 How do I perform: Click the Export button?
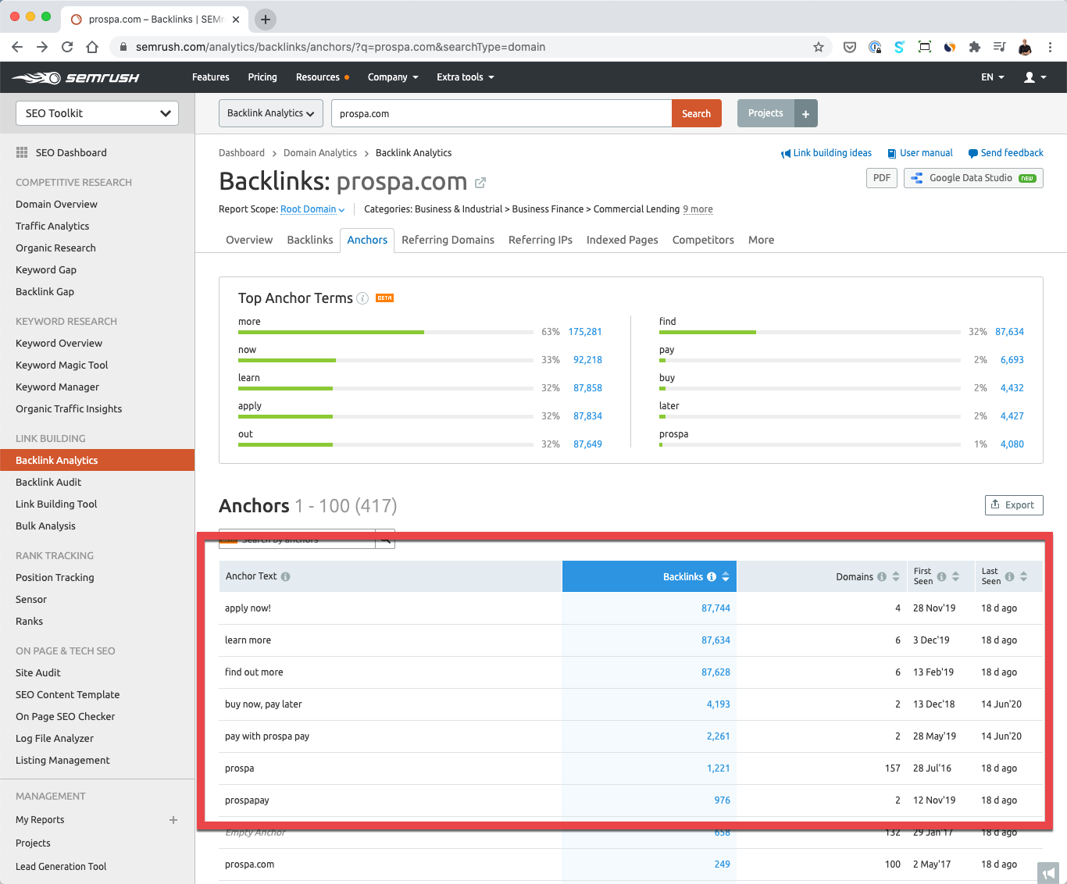click(x=1014, y=505)
